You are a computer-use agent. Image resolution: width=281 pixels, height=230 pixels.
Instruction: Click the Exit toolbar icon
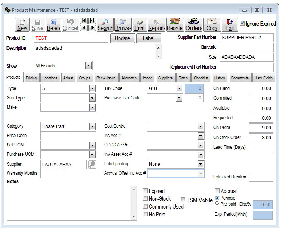pos(230,25)
